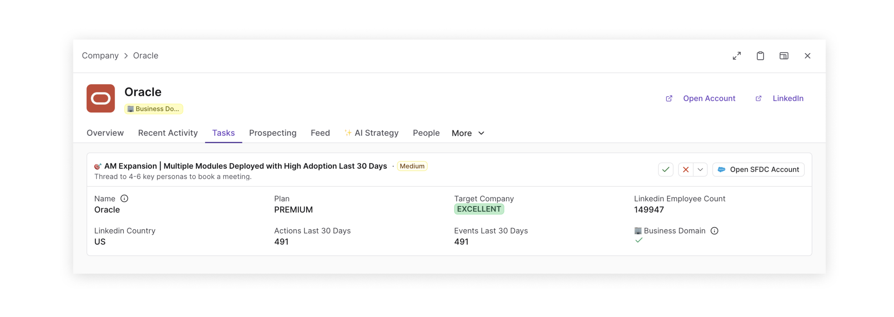Click the Oracle heading title
894x317 pixels.
tap(143, 92)
